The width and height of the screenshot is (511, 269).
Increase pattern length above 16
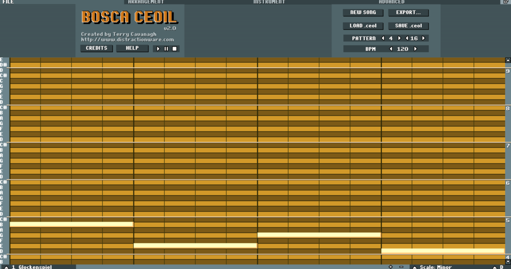(x=424, y=38)
